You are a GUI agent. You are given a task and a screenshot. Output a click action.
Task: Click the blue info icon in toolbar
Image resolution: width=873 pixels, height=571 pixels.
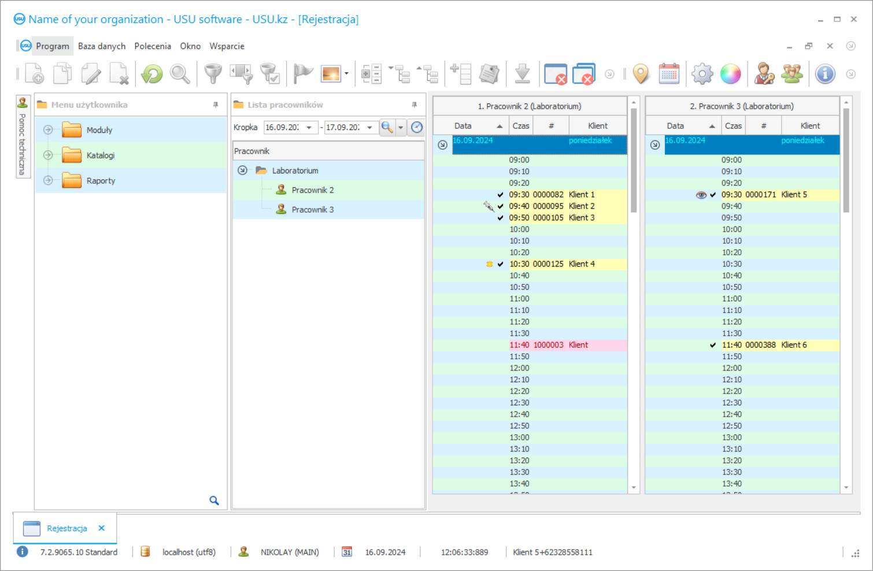click(825, 74)
